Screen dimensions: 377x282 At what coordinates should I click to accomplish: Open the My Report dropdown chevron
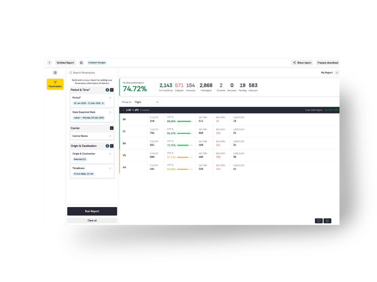tap(337, 73)
